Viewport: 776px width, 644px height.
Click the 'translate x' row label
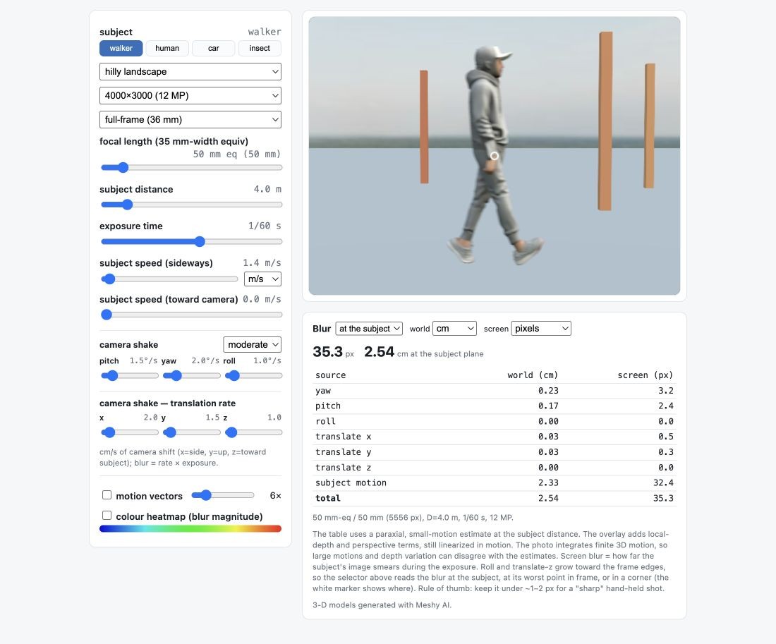pyautogui.click(x=344, y=437)
